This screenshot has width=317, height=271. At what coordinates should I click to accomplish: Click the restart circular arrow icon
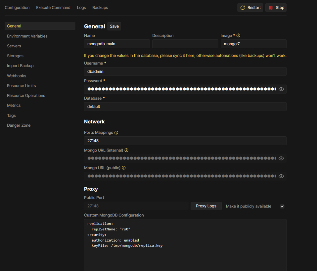tap(242, 8)
